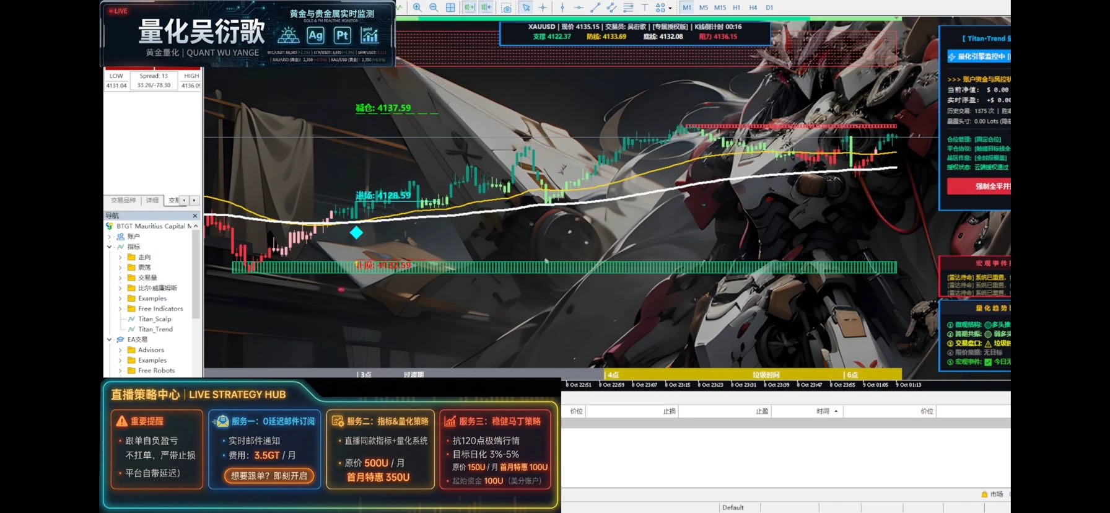Select the trendline drawing tool

coord(595,7)
